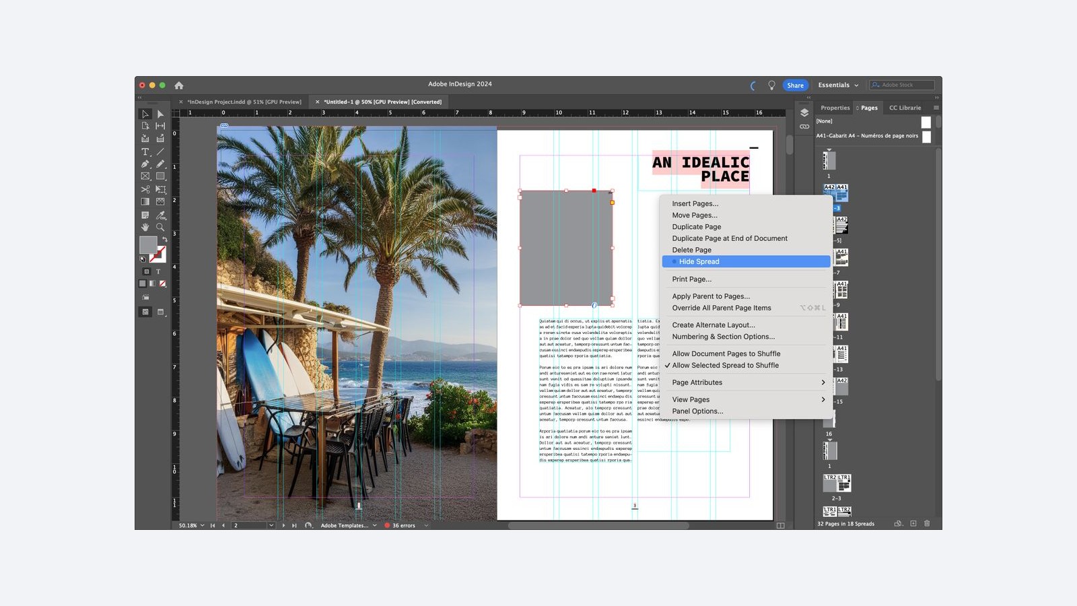The width and height of the screenshot is (1077, 606).
Task: Go to the Home screen
Action: [x=178, y=86]
